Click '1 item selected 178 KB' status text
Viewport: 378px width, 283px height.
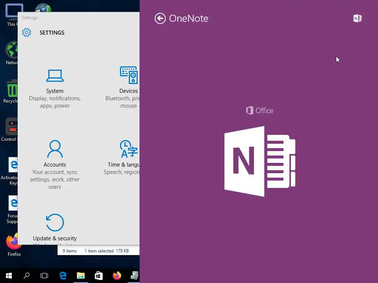(x=107, y=251)
